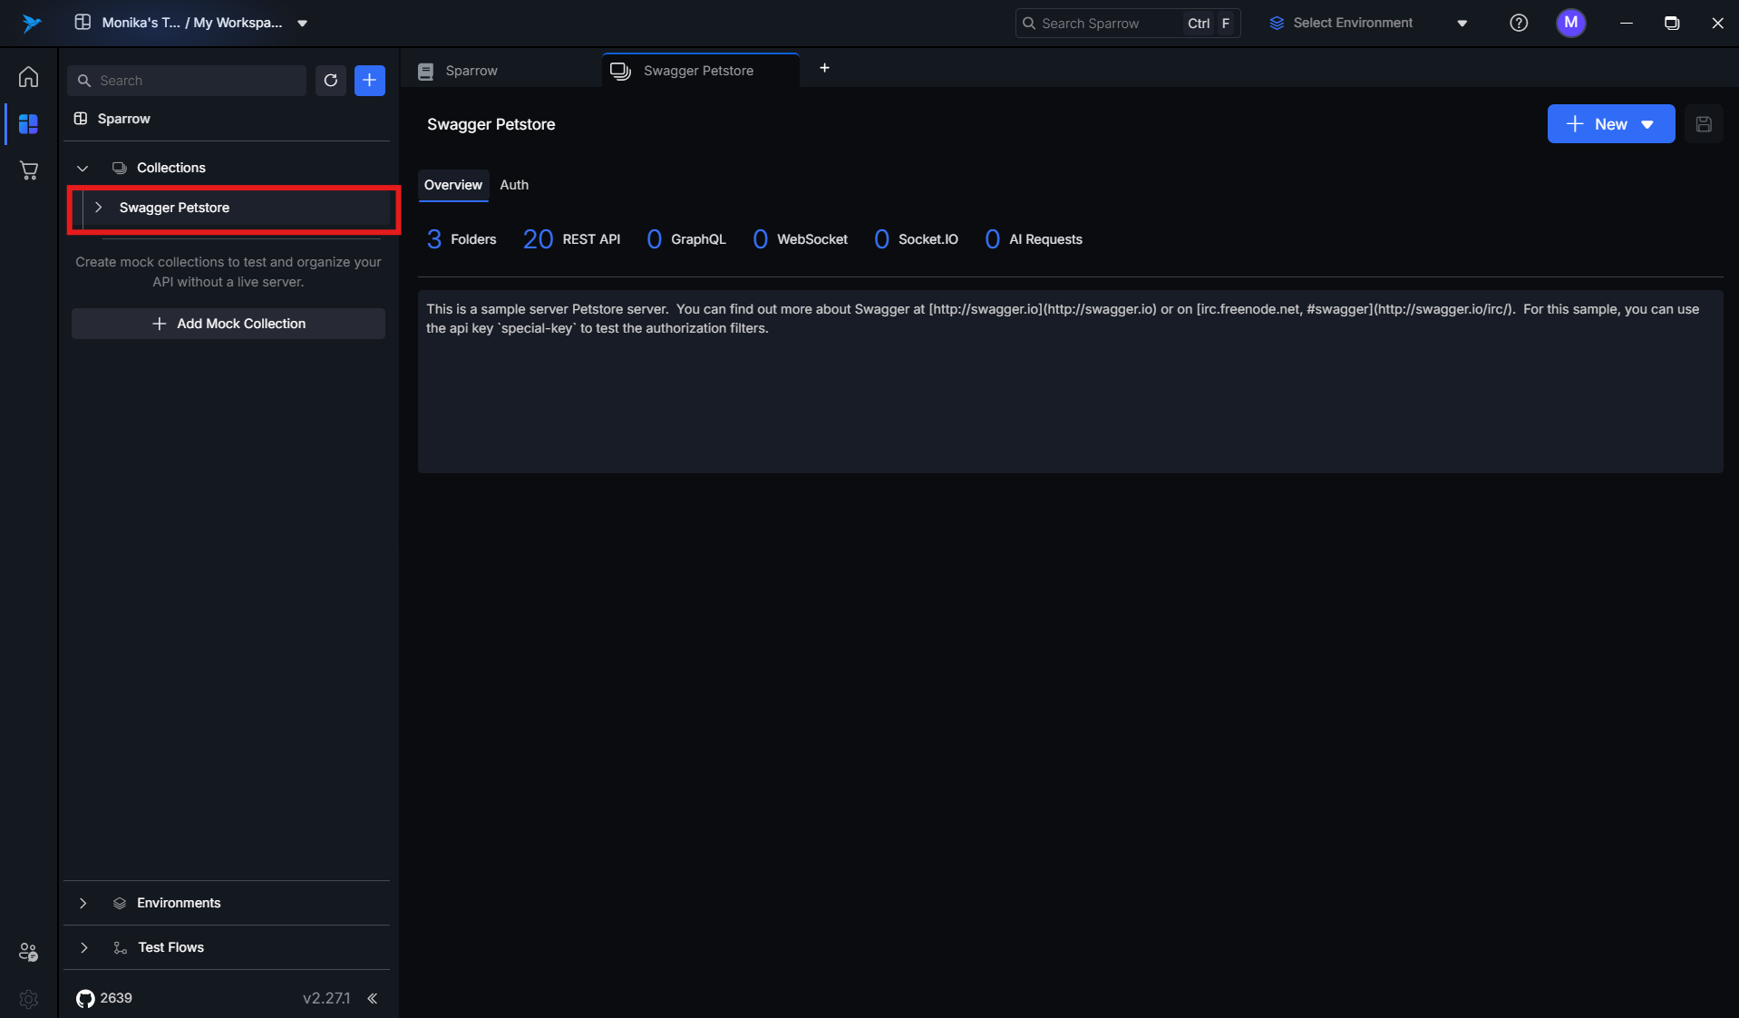Click the Test Flows branch icon
This screenshot has width=1739, height=1018.
pyautogui.click(x=120, y=947)
